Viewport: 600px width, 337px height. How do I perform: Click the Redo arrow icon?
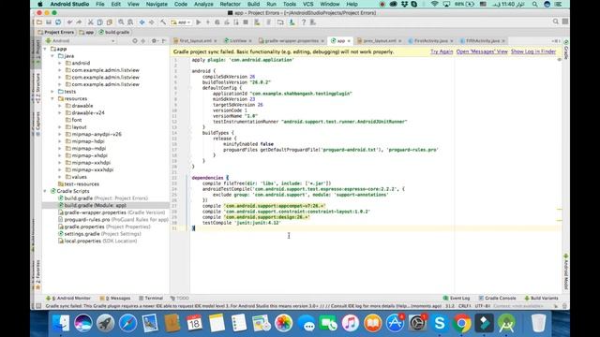click(x=79, y=22)
